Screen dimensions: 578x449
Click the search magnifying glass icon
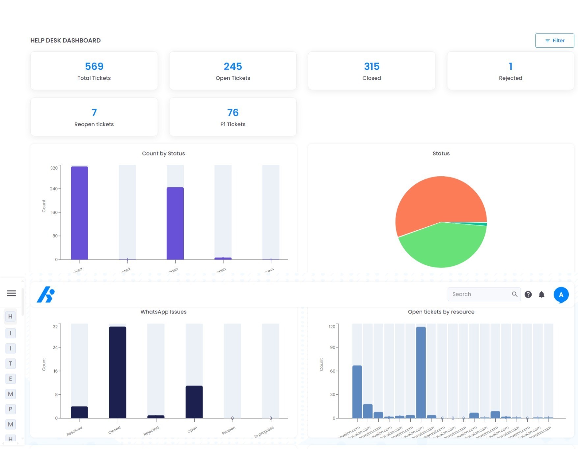tap(514, 294)
